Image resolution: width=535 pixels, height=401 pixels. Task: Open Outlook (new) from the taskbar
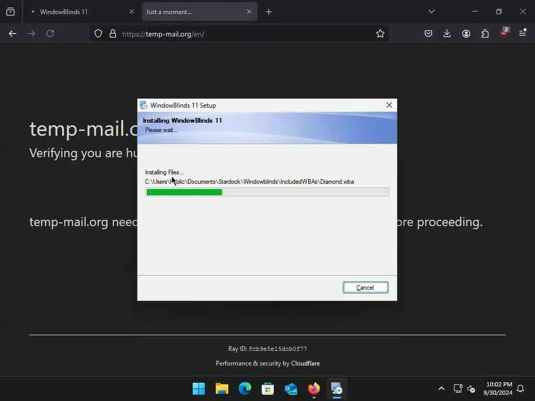point(290,388)
